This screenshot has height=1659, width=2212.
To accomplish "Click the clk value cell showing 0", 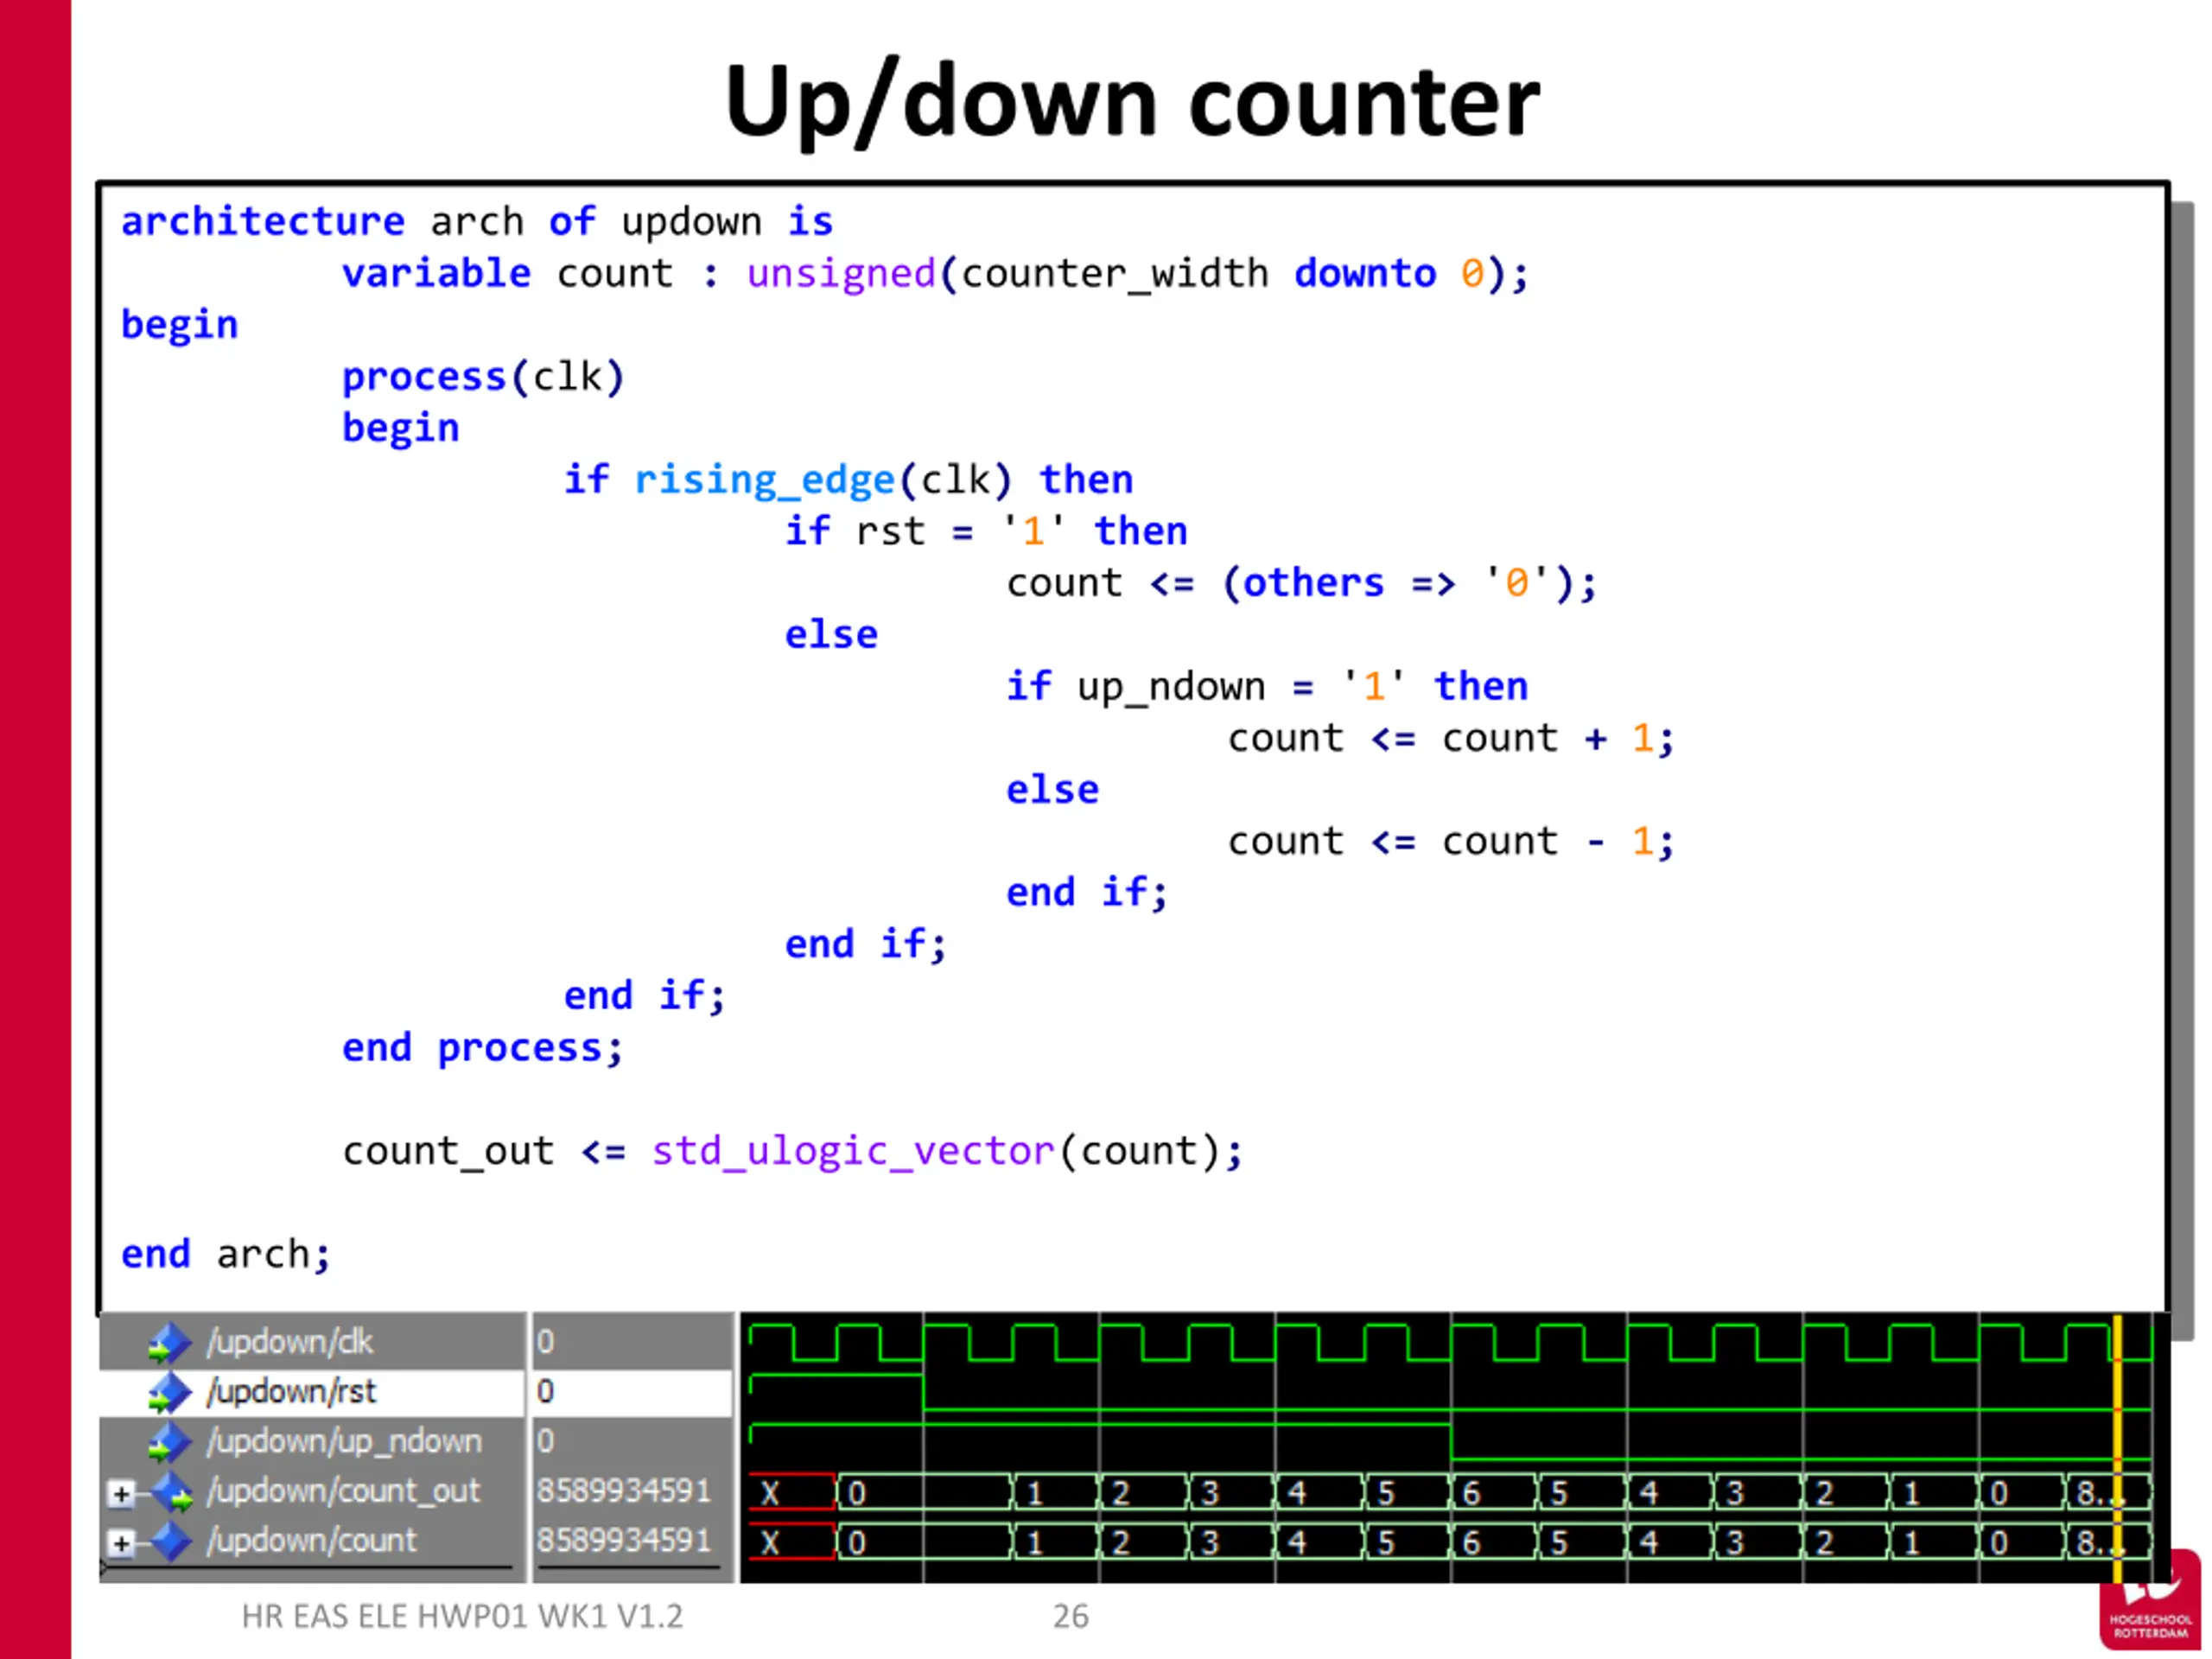I will (x=632, y=1341).
